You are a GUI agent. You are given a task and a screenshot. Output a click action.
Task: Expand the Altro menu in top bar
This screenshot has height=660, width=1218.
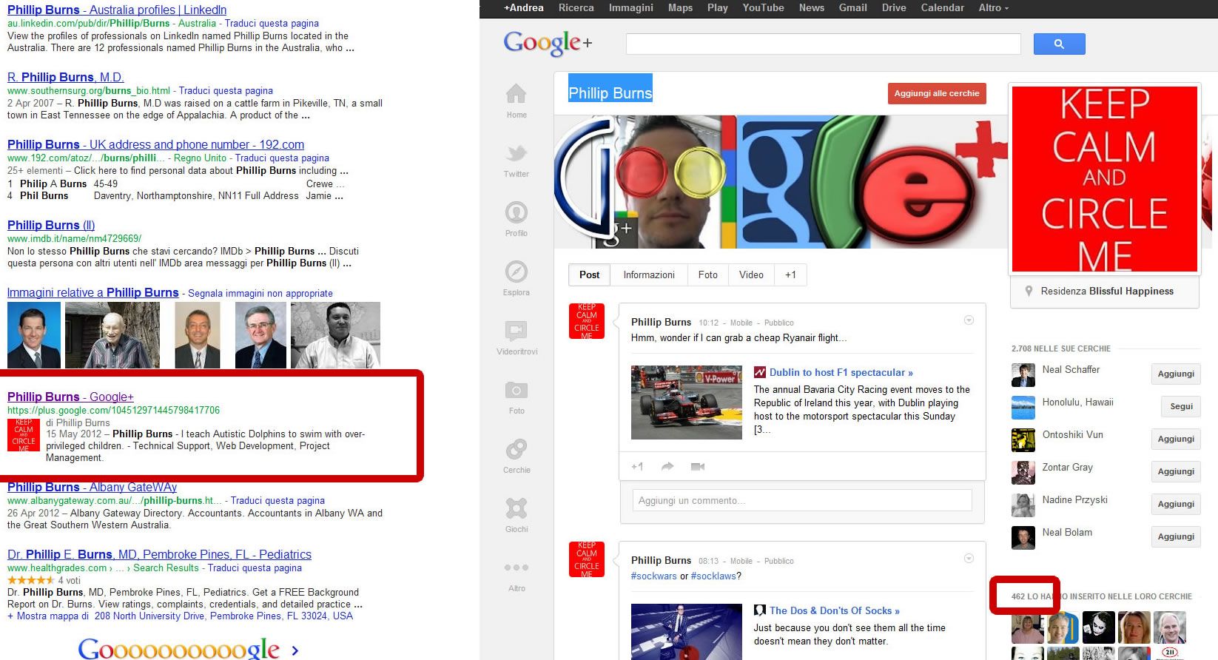[x=993, y=7]
